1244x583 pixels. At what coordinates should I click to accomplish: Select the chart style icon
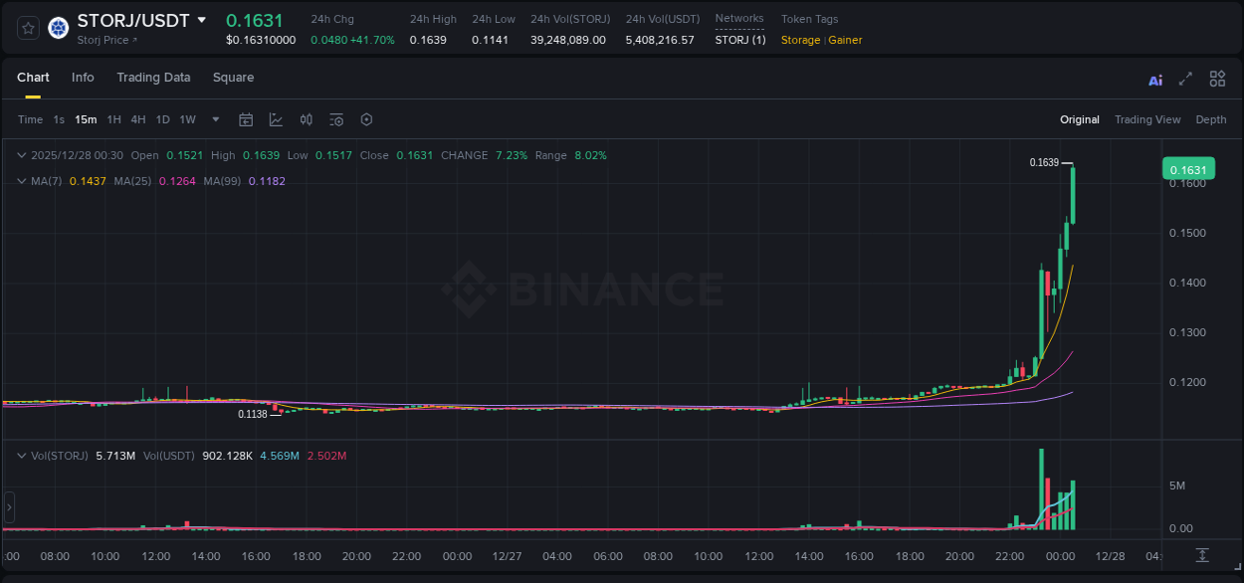[x=275, y=119]
